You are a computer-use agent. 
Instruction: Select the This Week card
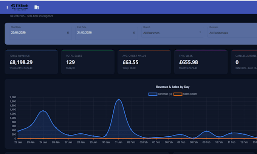tap(201, 62)
